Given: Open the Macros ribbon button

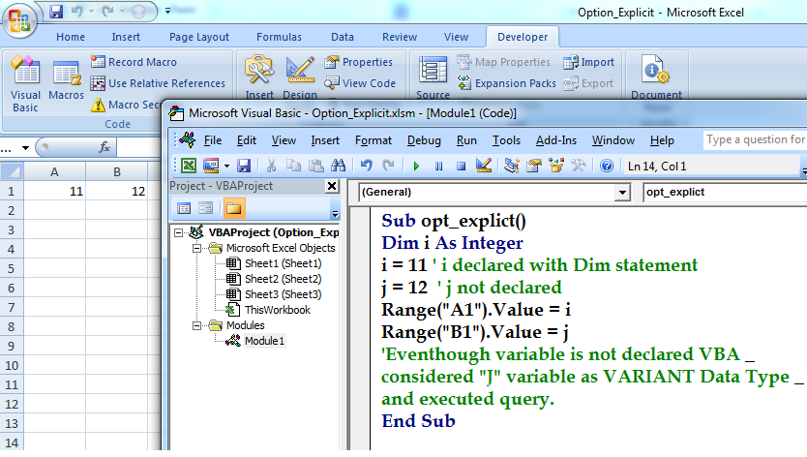Looking at the screenshot, I should [x=67, y=80].
